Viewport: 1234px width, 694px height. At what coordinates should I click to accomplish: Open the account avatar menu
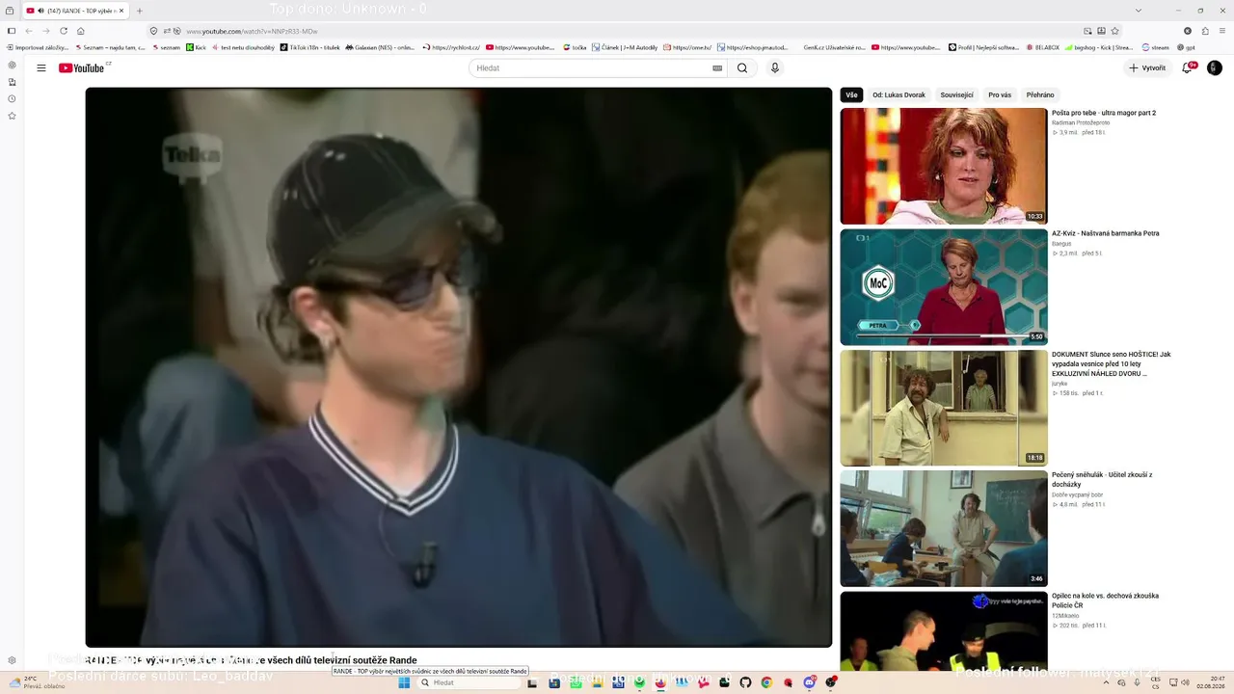click(1215, 68)
